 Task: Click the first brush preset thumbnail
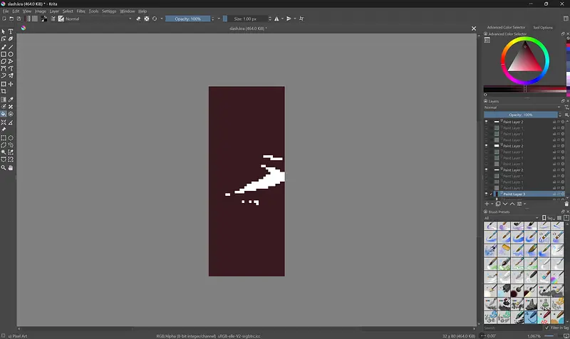click(x=491, y=227)
